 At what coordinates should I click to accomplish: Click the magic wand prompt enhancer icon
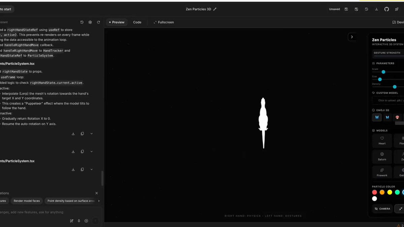click(x=71, y=221)
